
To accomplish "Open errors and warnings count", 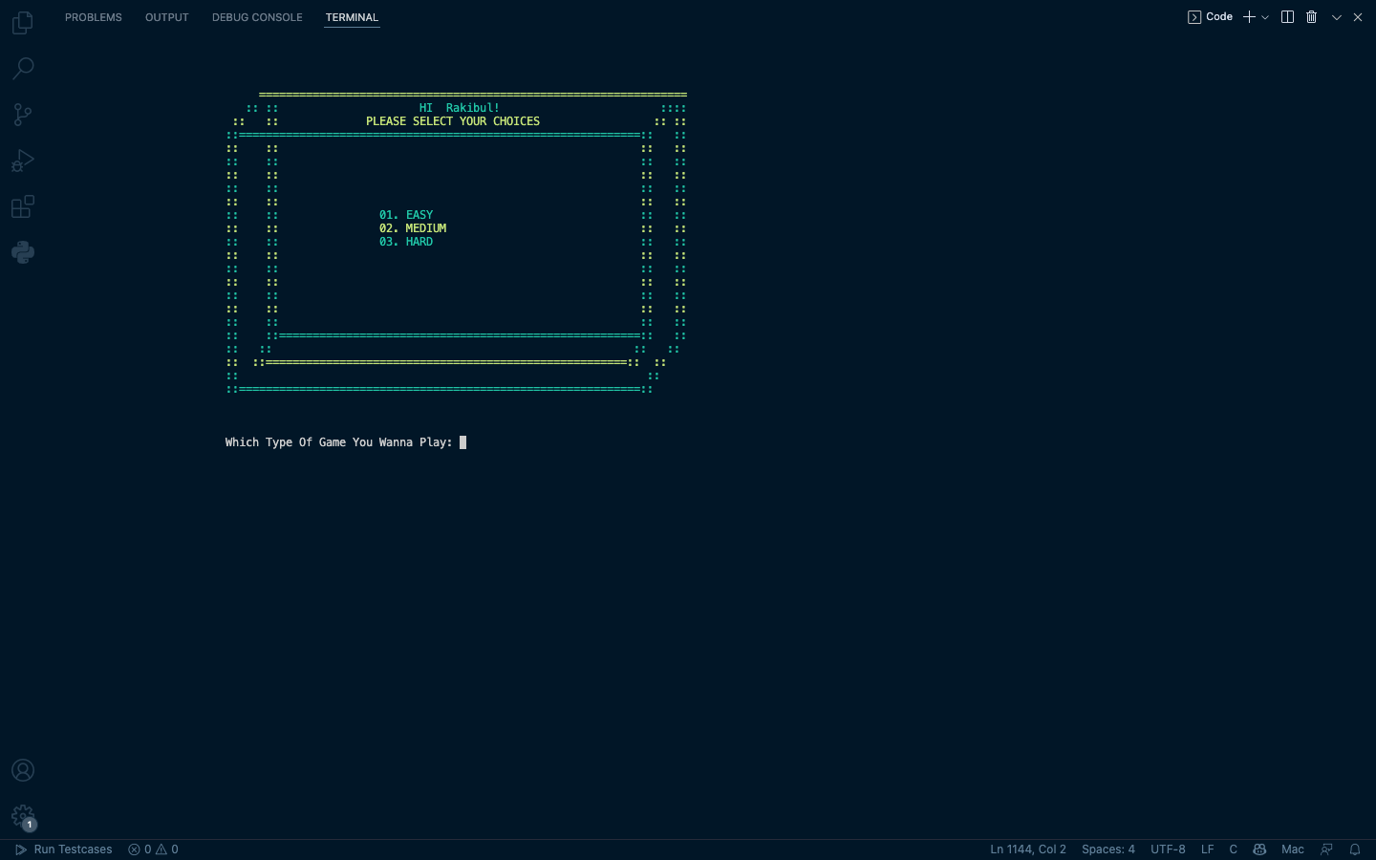I will (153, 849).
